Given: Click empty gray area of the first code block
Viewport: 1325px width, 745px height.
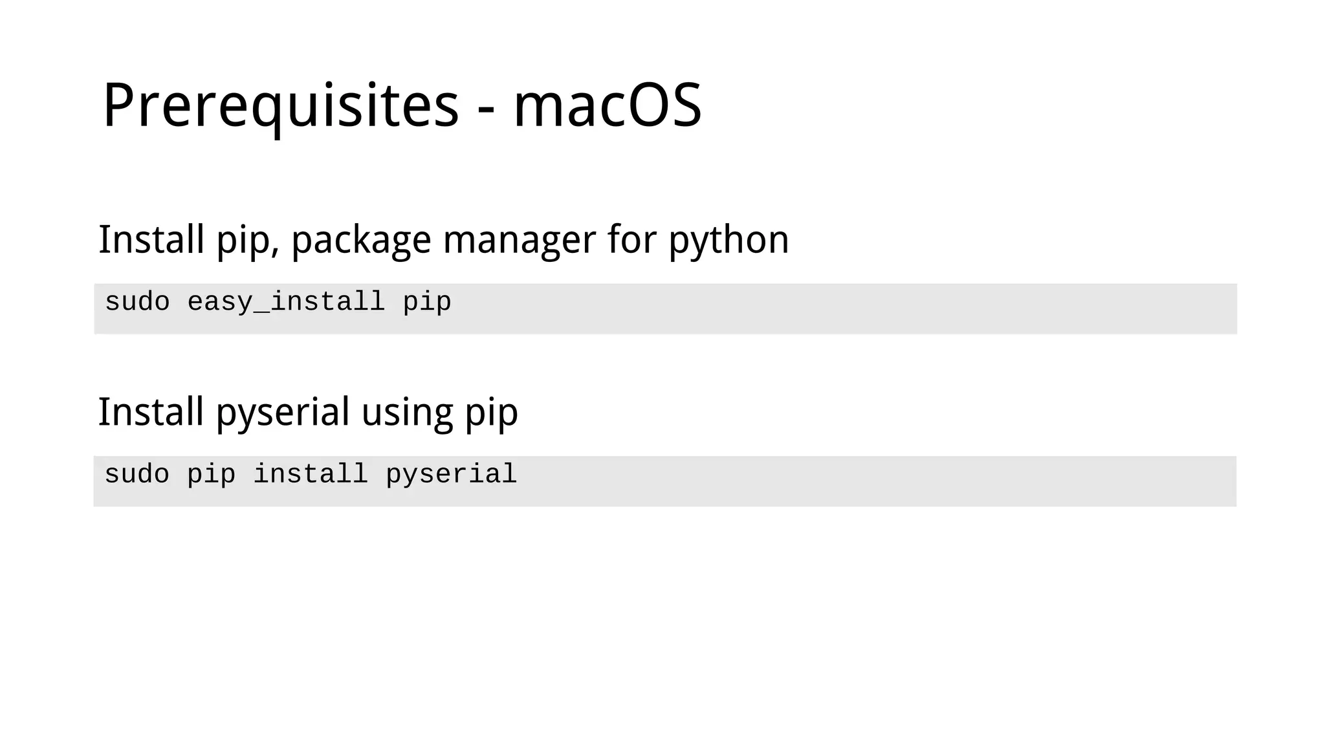Looking at the screenshot, I should point(841,309).
